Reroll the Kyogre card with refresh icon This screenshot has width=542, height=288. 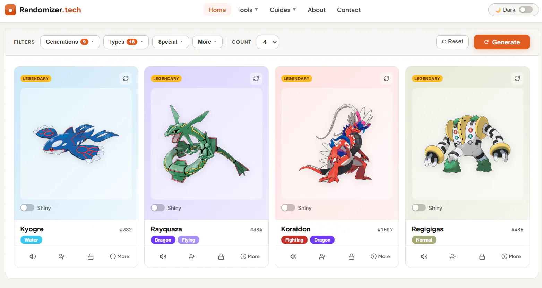(126, 78)
